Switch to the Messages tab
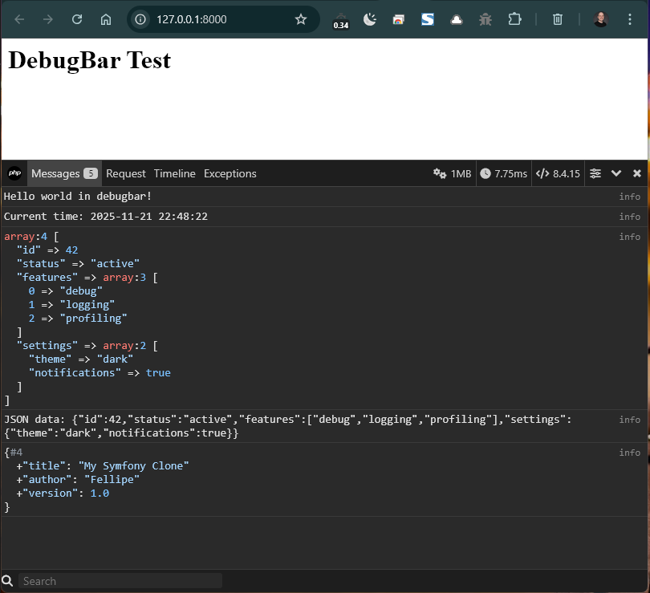The width and height of the screenshot is (650, 593). [63, 173]
